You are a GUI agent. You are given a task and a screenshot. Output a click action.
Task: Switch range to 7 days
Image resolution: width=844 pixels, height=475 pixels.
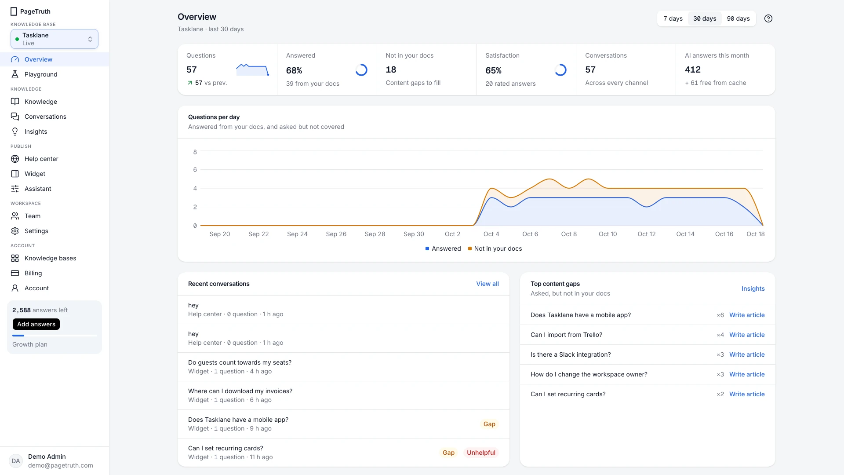coord(673,18)
